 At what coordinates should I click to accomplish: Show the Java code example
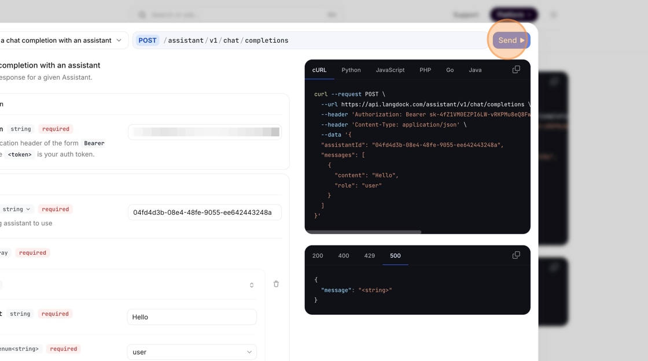coord(475,70)
